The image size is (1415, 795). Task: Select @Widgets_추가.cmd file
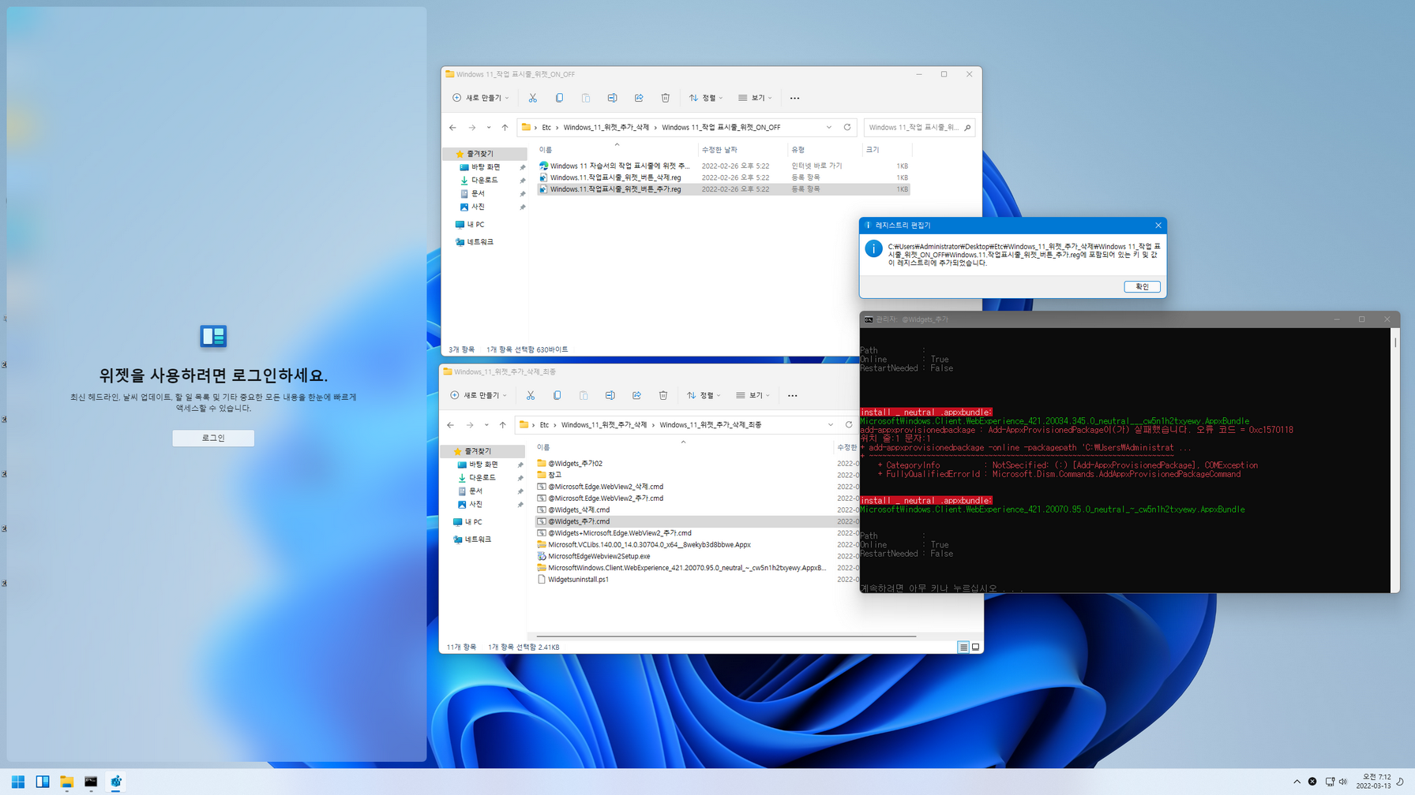tap(579, 521)
